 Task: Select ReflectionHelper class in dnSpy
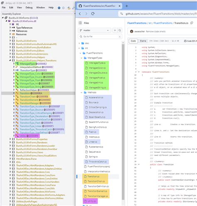[x=34, y=90]
